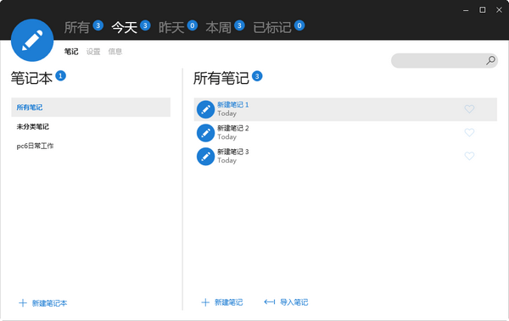Click the 新建笔记本 text button

point(50,303)
